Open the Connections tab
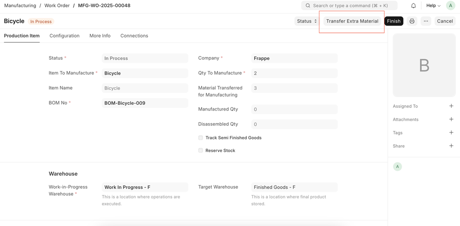 pyautogui.click(x=134, y=36)
